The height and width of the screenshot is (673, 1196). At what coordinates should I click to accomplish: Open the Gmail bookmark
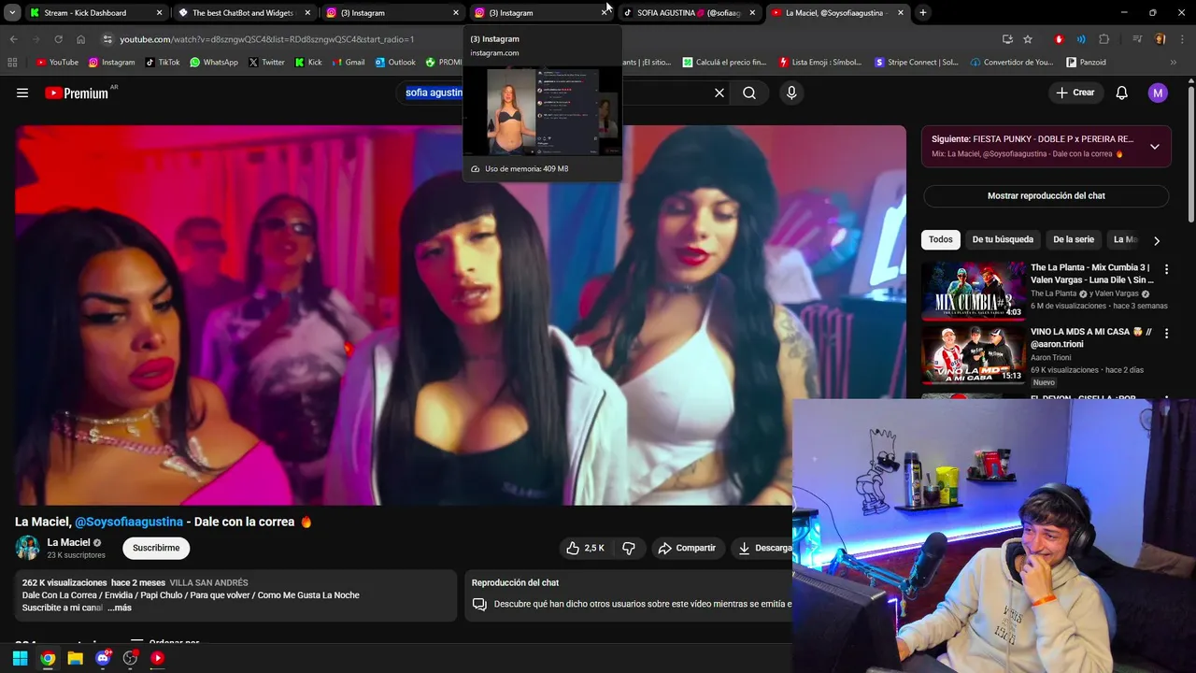click(x=348, y=63)
